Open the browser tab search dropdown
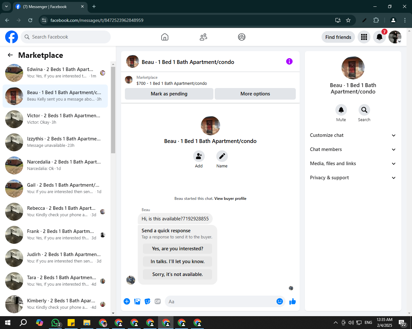The height and width of the screenshot is (329, 412). [x=6, y=6]
